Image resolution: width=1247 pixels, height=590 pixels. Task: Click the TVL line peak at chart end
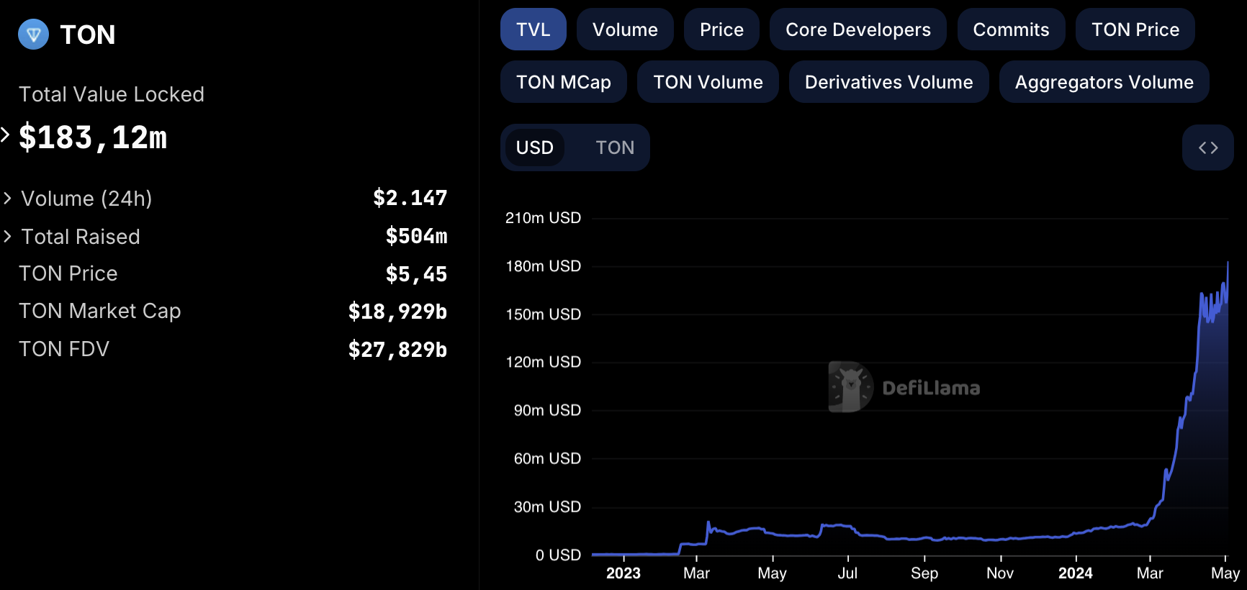pos(1228,263)
